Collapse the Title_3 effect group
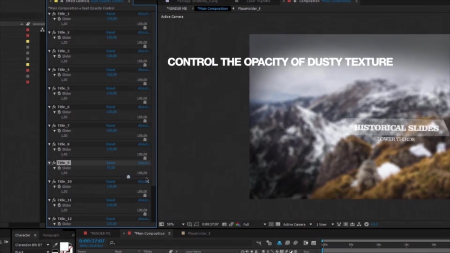This screenshot has height=253, width=450. coord(49,51)
